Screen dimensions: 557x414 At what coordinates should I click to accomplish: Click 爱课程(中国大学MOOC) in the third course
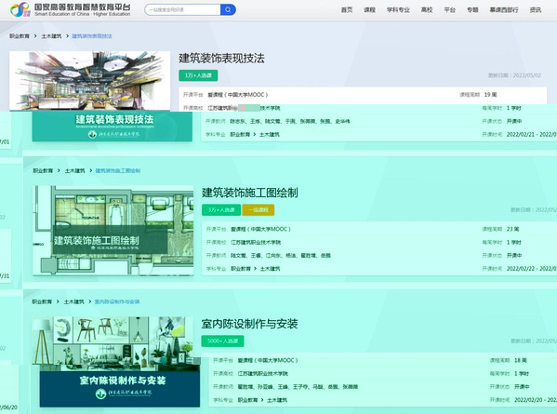click(268, 360)
